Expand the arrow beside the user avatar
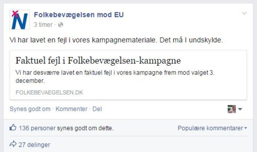Image resolution: width=257 pixels, height=152 pixels. point(240,109)
